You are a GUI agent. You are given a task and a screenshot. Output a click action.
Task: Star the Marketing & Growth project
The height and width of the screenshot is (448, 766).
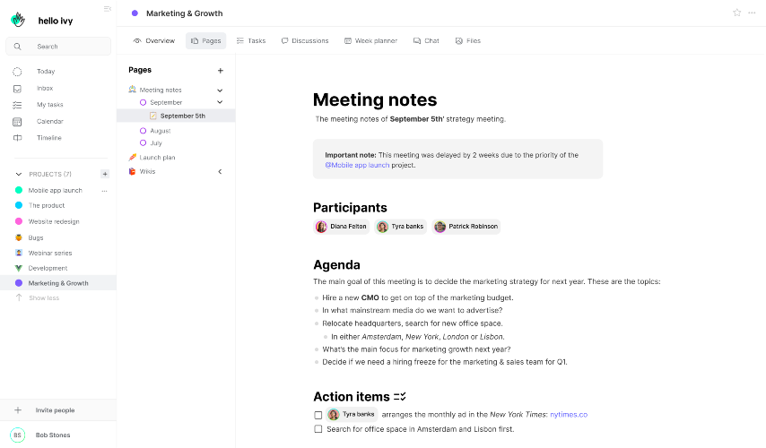click(736, 13)
